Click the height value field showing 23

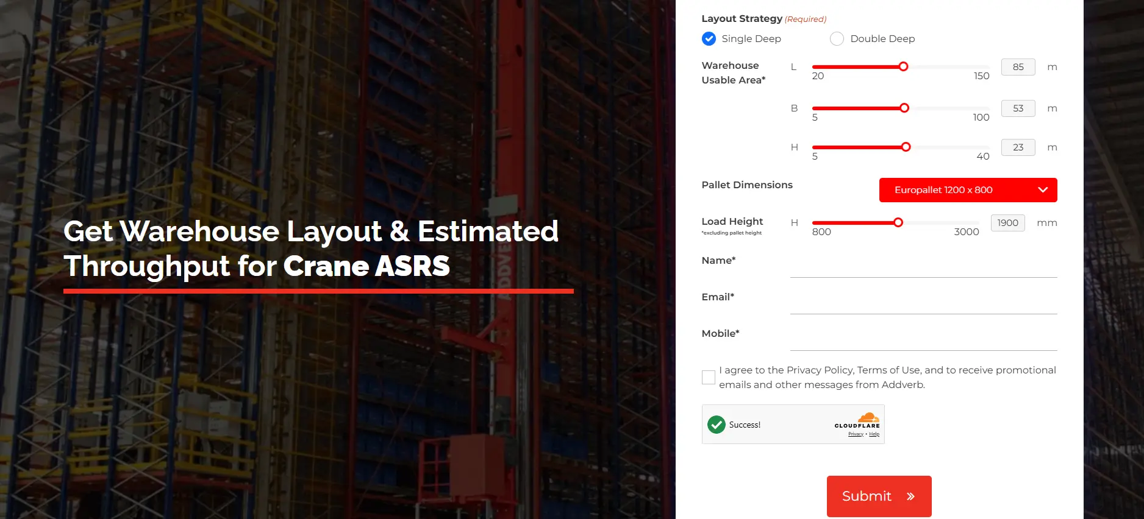point(1018,147)
